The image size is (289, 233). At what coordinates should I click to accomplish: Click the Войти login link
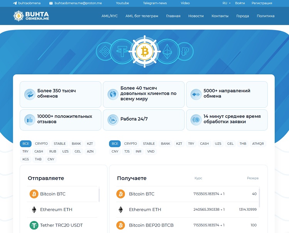point(240,3)
